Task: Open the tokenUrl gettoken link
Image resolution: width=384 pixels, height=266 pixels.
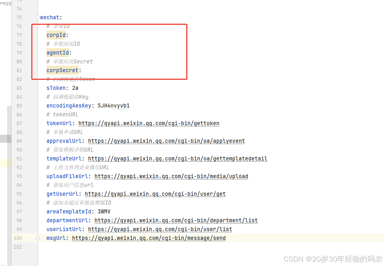Action: [149, 124]
